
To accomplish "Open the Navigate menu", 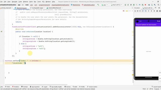I will 15,2.
